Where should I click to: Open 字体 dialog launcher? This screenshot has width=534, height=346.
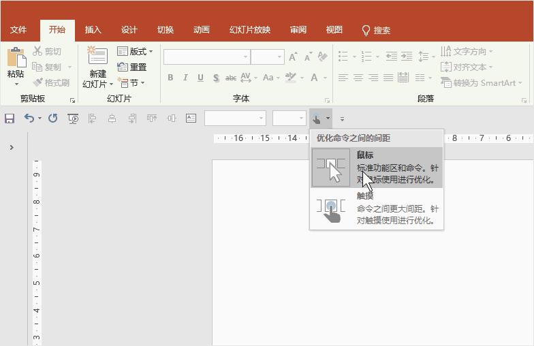(x=327, y=101)
